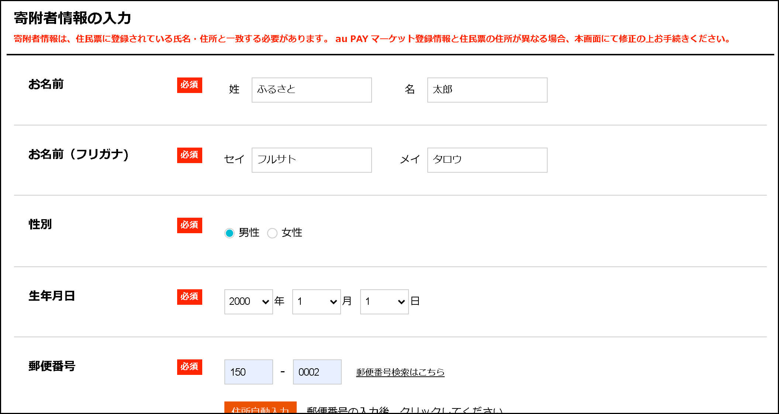Select the 女性 radio button
Image resolution: width=779 pixels, height=414 pixels.
272,233
